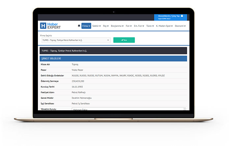Open the Borçlanma dropdown menu
This screenshot has height=146, width=229.
click(117, 26)
